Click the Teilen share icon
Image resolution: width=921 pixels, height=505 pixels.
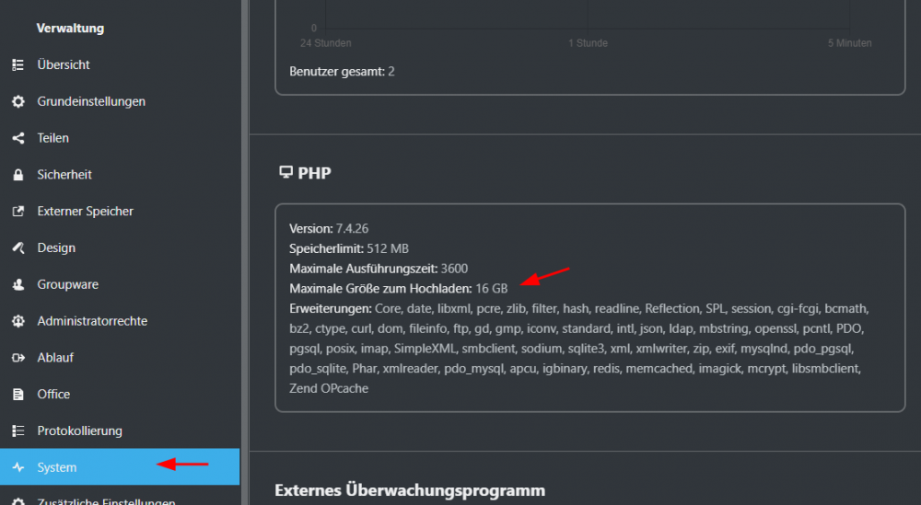(x=18, y=138)
